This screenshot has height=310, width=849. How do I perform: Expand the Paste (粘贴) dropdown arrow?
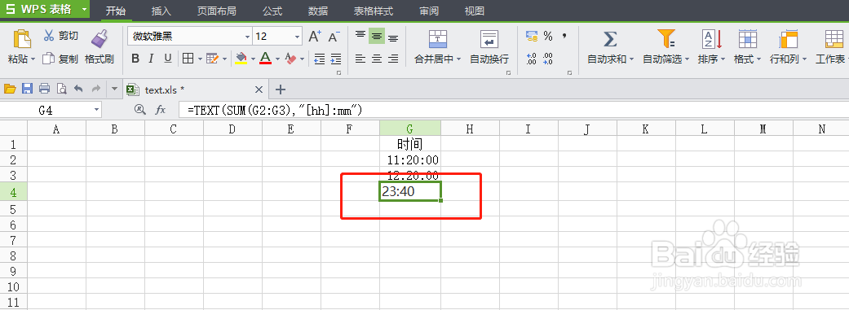click(33, 59)
